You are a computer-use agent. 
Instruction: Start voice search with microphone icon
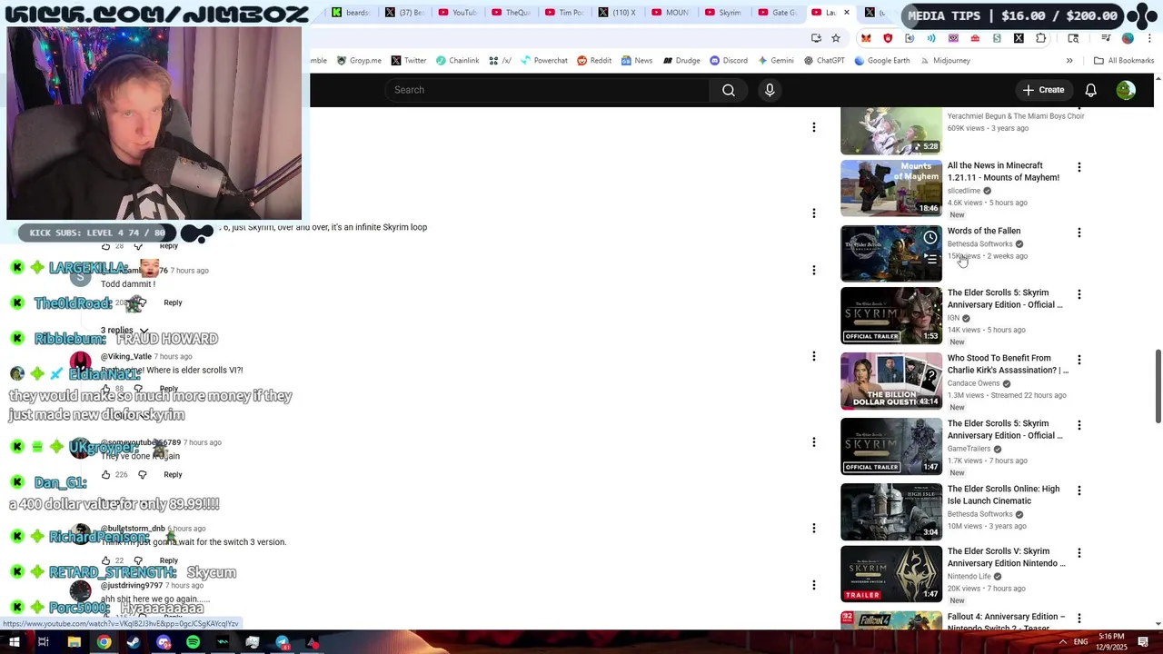(x=770, y=90)
